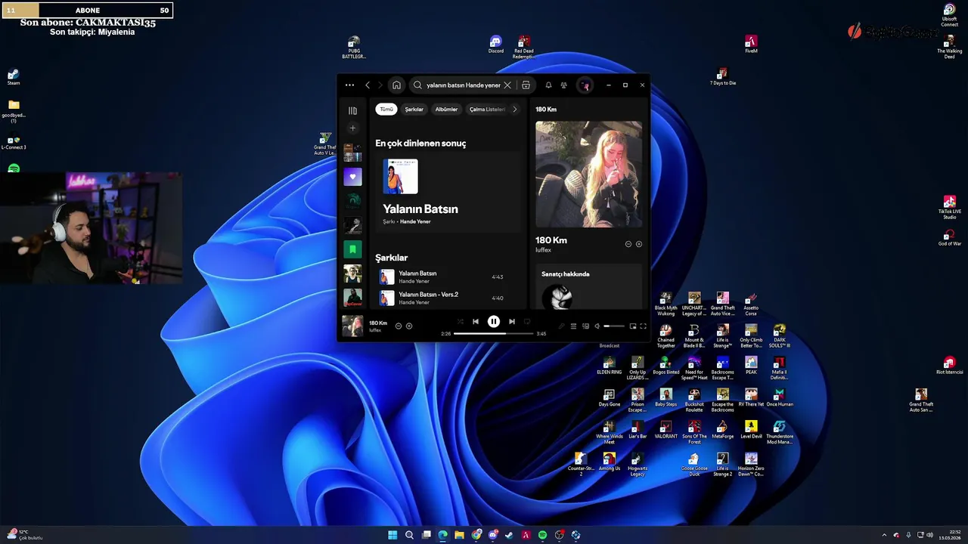Open the Liked Songs heart playlist

[352, 177]
